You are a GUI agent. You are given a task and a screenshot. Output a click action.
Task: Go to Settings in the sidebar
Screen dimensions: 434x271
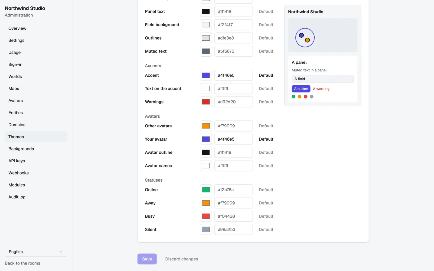[36, 40]
